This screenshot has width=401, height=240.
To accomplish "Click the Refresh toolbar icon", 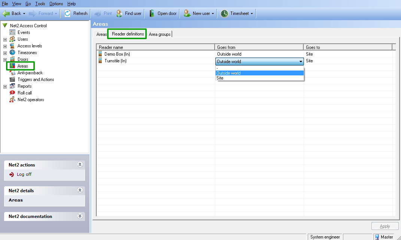I will point(68,13).
